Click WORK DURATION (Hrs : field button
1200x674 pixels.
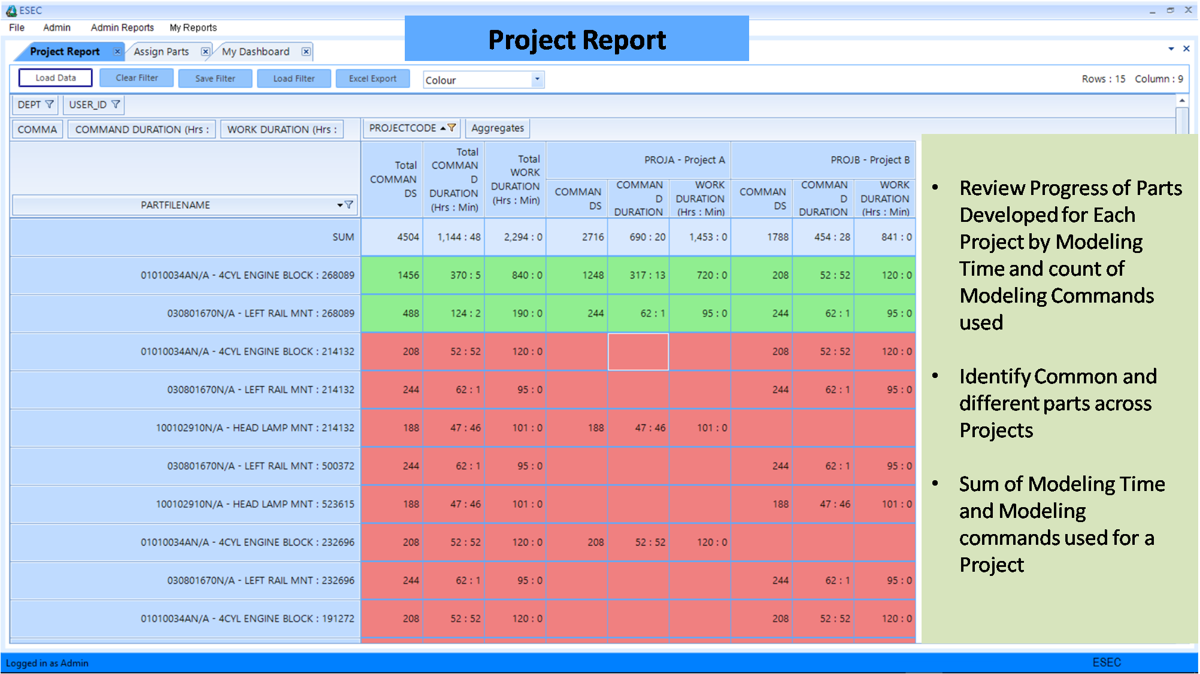click(x=282, y=129)
